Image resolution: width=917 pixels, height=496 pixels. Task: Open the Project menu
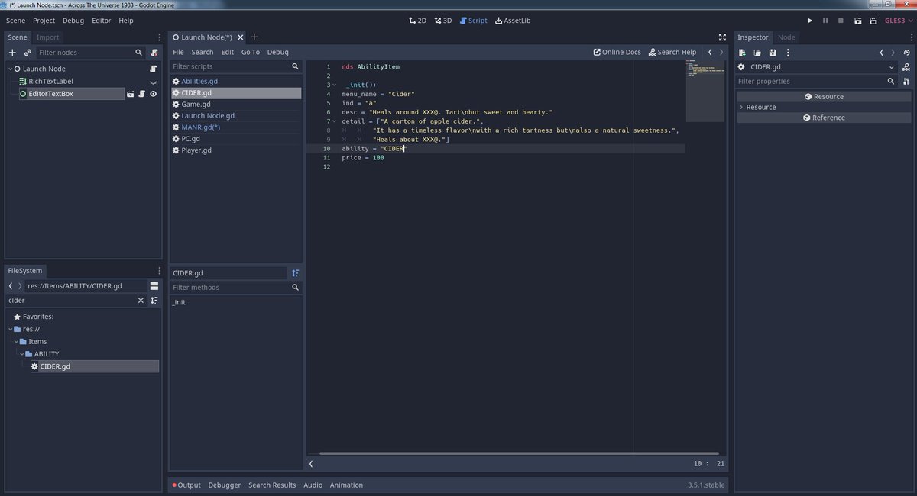coord(44,21)
